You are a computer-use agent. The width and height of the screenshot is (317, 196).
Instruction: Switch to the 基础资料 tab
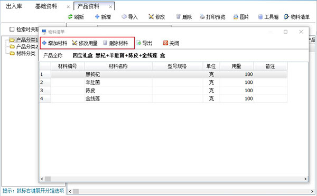click(x=46, y=6)
